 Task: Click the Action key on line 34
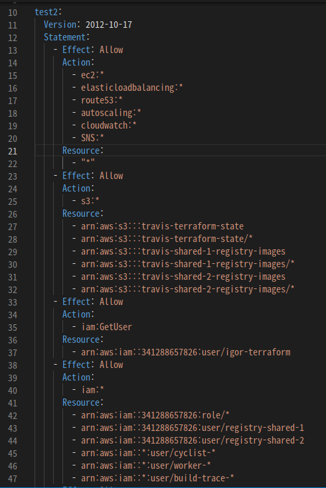tap(76, 314)
